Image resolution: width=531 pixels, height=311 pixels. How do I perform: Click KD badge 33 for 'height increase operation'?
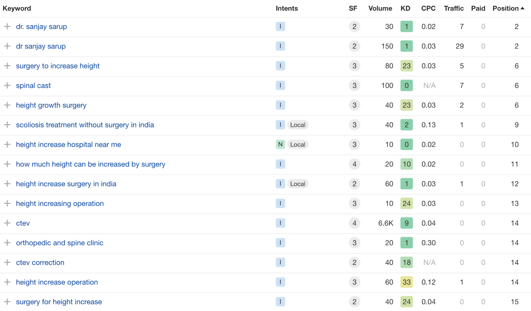(407, 282)
